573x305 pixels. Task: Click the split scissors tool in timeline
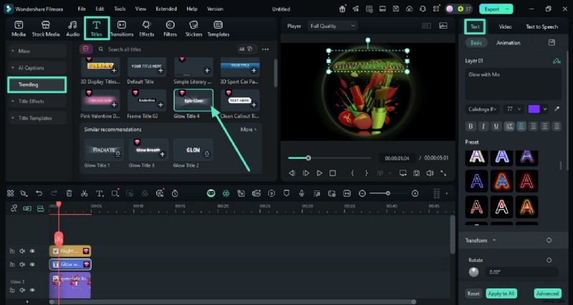click(84, 193)
